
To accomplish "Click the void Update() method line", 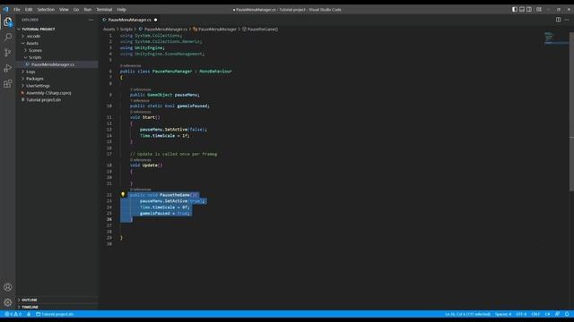I will pyautogui.click(x=146, y=165).
